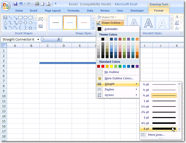Select the Oval shape

[x=25, y=18]
